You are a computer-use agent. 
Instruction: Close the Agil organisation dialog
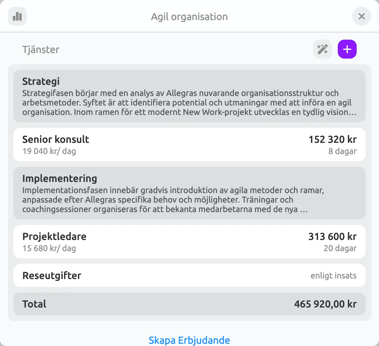(x=361, y=16)
